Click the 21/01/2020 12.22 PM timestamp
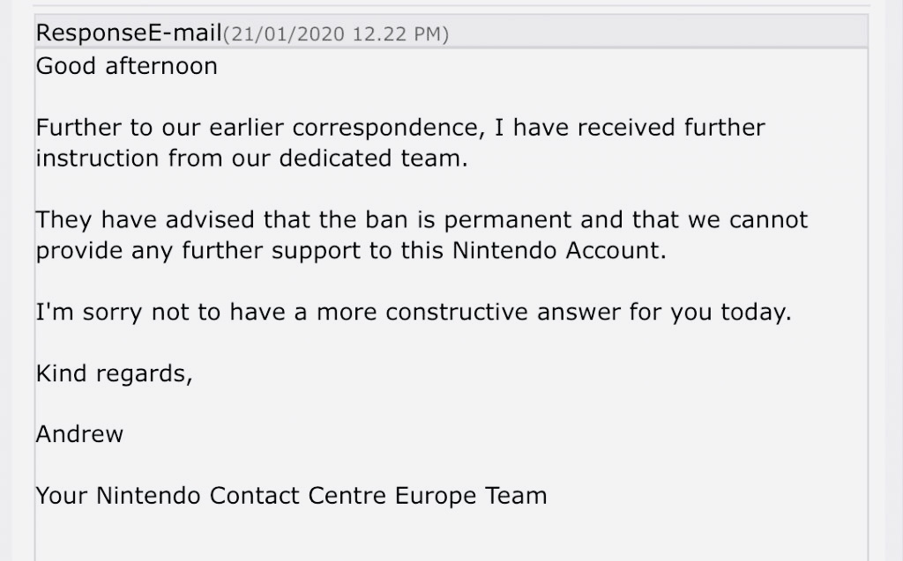The height and width of the screenshot is (561, 903). [x=336, y=34]
